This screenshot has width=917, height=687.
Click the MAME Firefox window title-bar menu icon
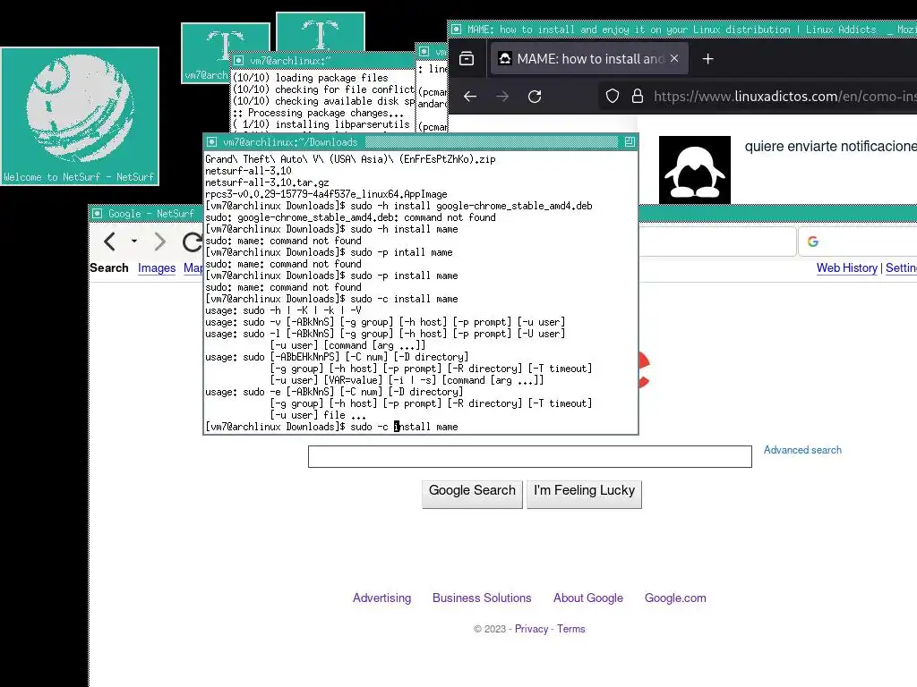[457, 30]
